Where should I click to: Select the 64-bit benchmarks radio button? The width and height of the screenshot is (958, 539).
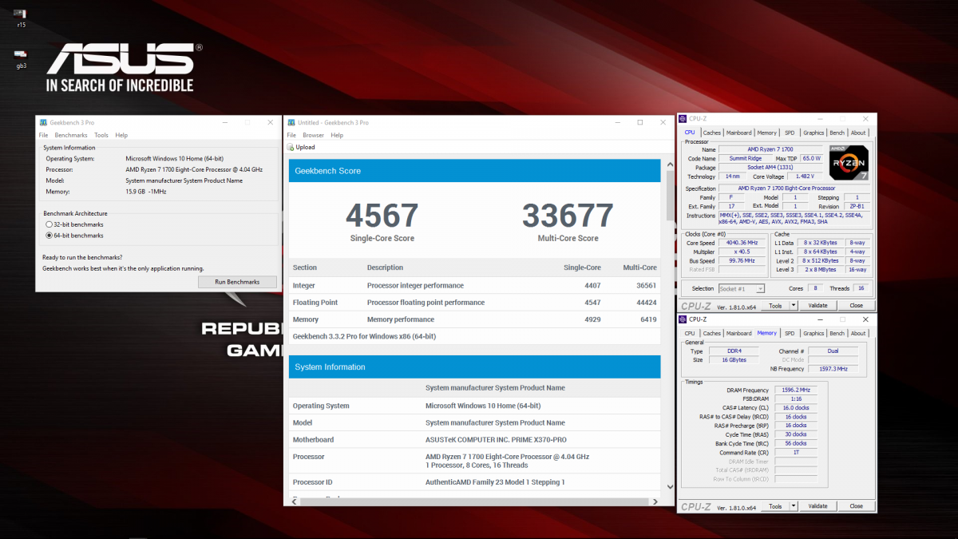pyautogui.click(x=49, y=236)
